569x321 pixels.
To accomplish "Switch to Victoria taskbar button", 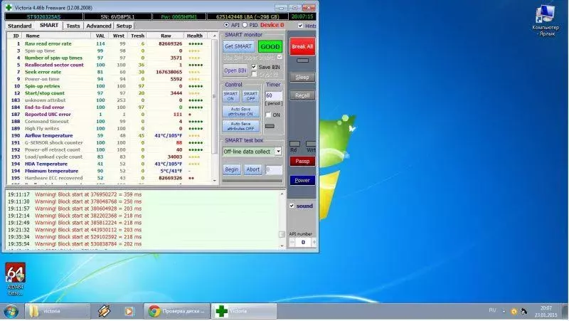I will [x=244, y=311].
